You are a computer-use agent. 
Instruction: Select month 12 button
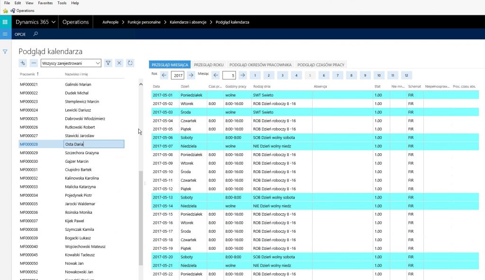[x=406, y=75]
